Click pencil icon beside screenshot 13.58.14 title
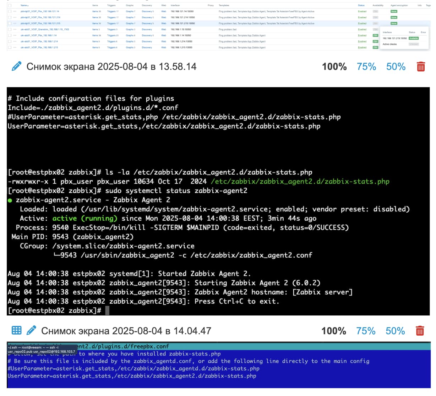This screenshot has height=396, width=436. tap(16, 66)
